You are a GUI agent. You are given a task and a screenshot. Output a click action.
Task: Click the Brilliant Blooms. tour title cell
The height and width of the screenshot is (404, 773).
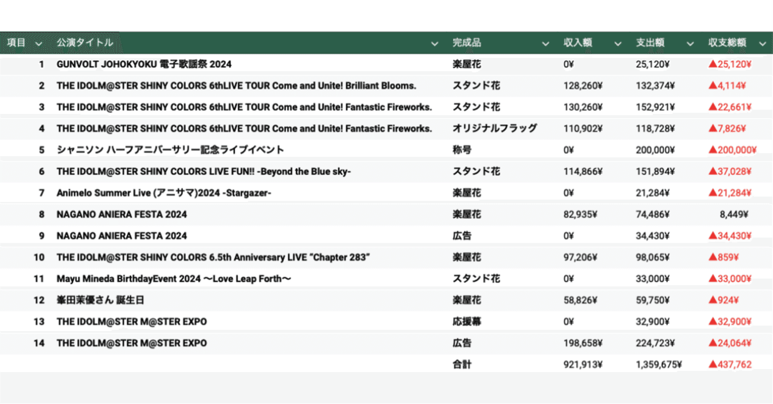(x=236, y=86)
